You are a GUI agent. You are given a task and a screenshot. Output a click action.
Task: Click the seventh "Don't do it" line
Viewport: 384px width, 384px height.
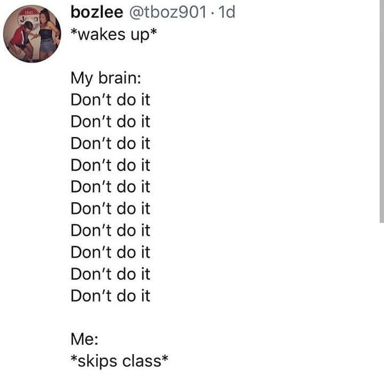point(111,230)
